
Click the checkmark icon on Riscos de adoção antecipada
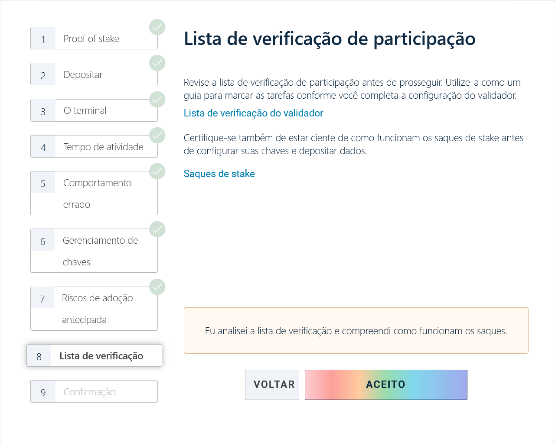157,287
